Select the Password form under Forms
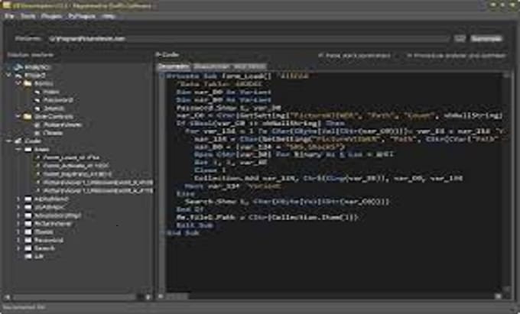Screen dimensions: 520x314 (58, 100)
